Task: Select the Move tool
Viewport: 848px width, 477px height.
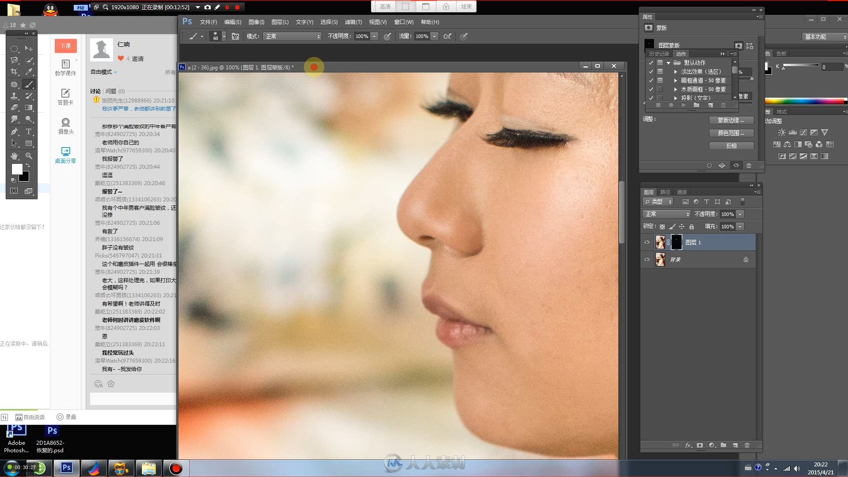Action: [29, 48]
